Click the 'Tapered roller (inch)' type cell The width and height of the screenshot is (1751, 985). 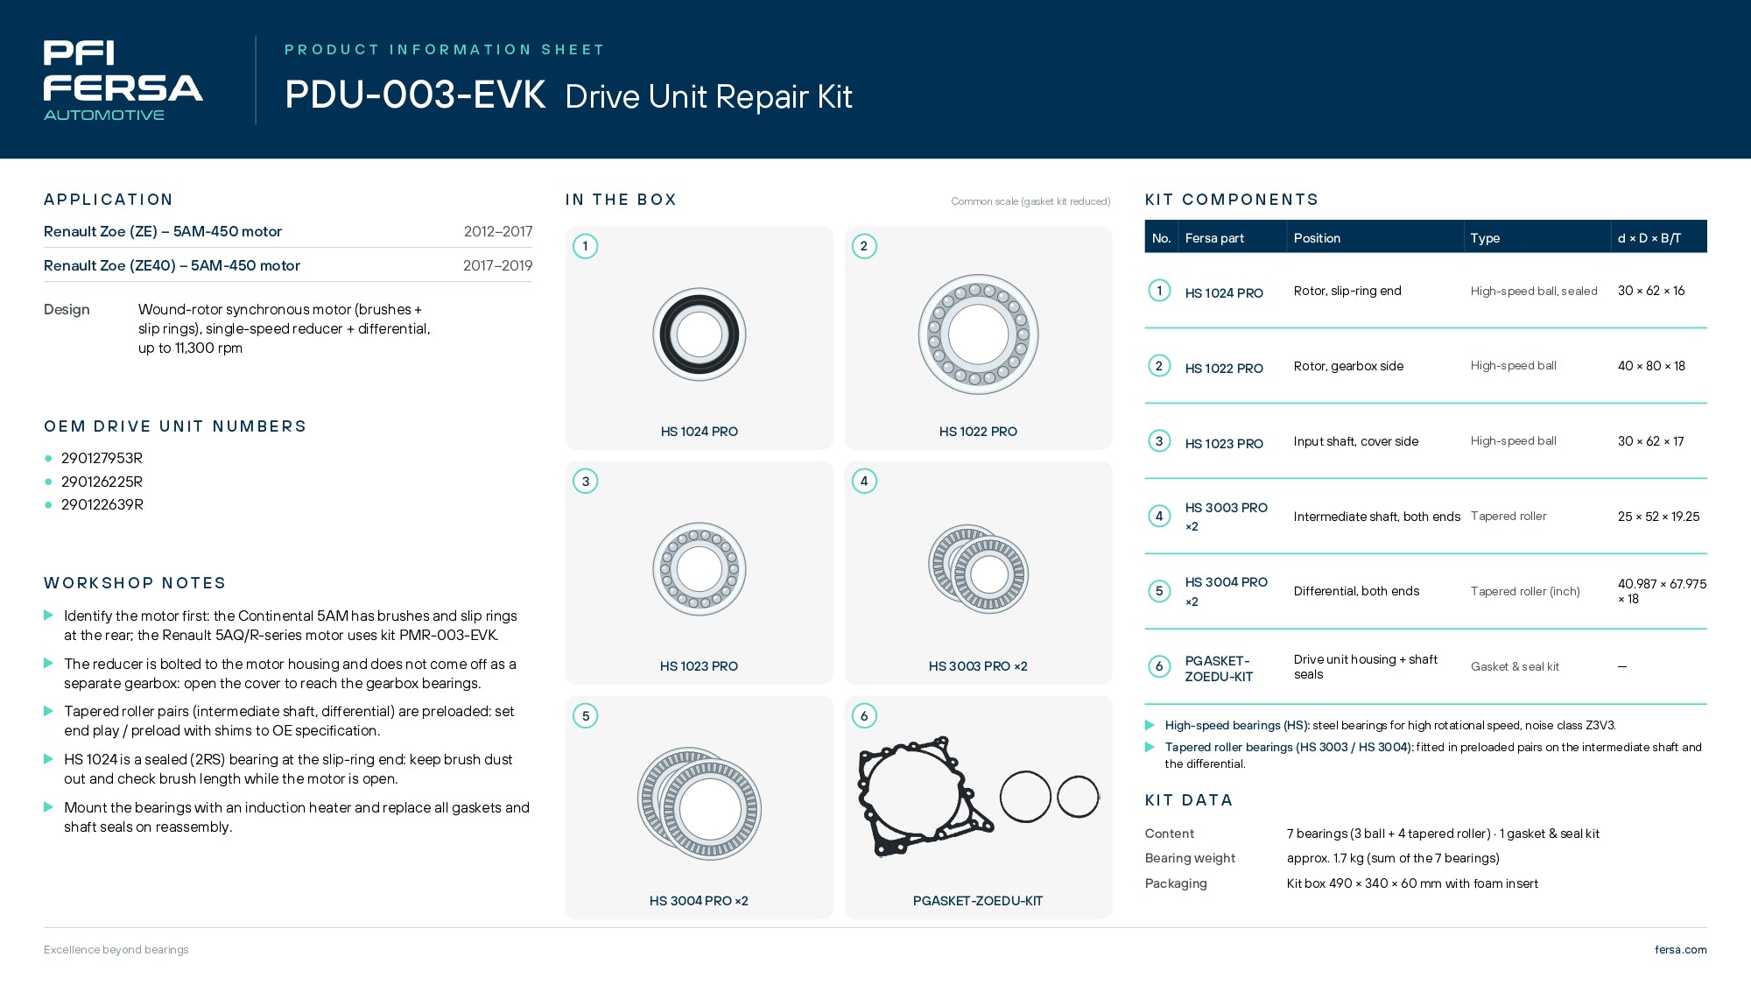click(1525, 591)
